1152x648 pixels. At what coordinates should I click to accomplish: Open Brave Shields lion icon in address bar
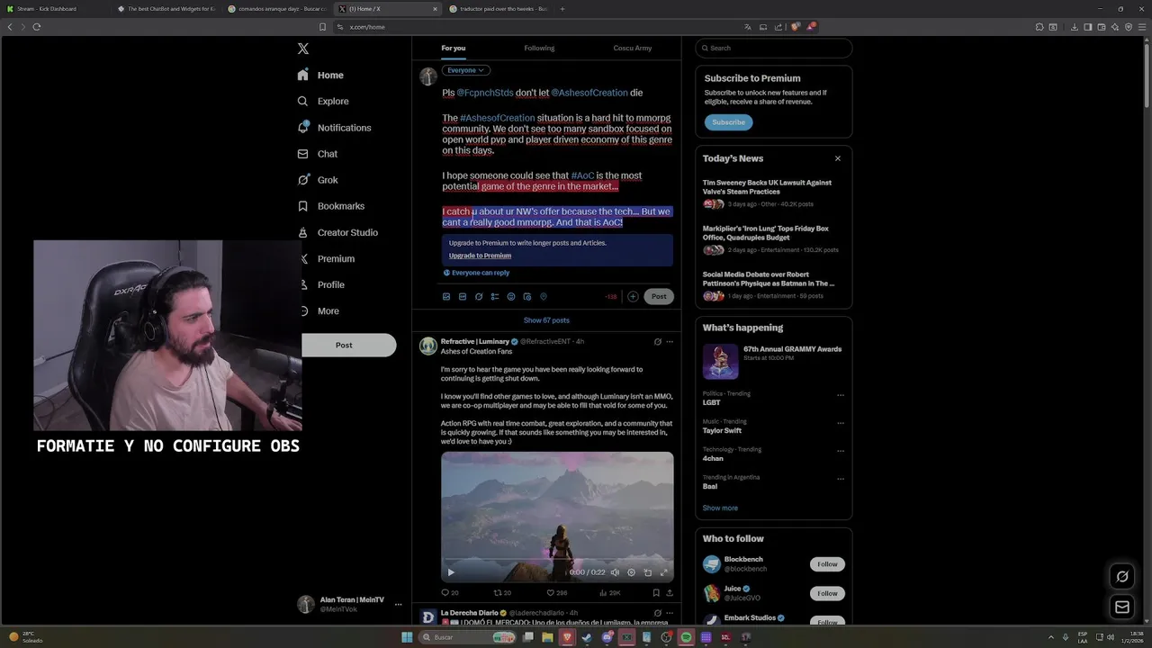click(x=796, y=27)
